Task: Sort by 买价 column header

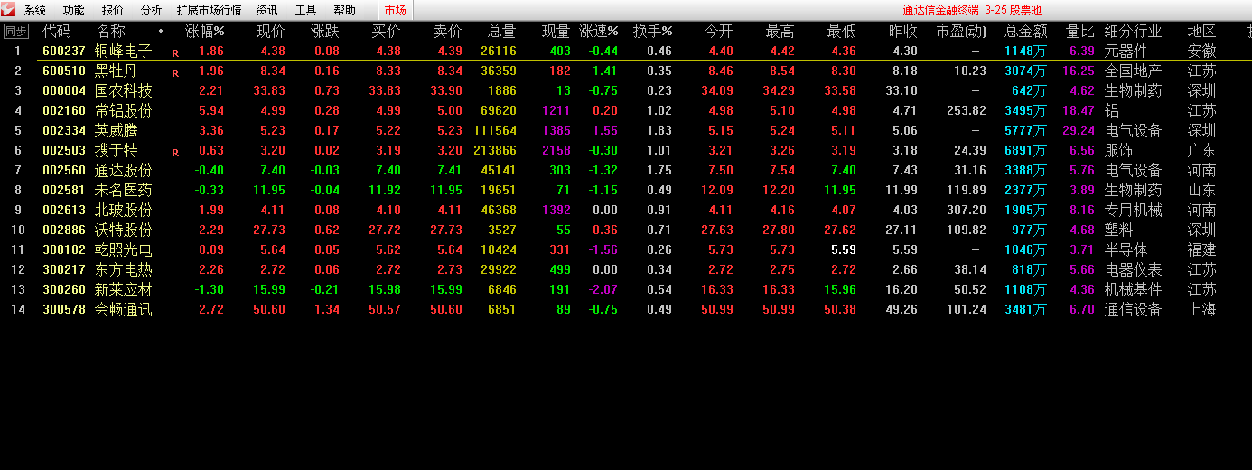Action: pyautogui.click(x=387, y=32)
